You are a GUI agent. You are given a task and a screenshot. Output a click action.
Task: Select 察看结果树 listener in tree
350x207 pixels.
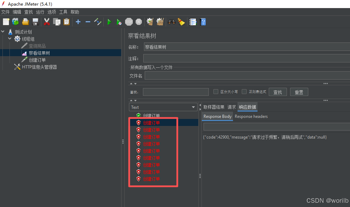coord(39,53)
